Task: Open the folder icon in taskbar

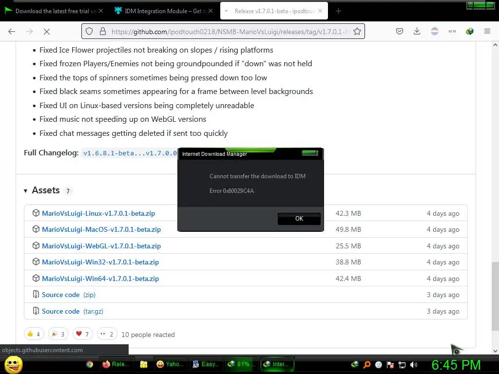Action: (144, 364)
